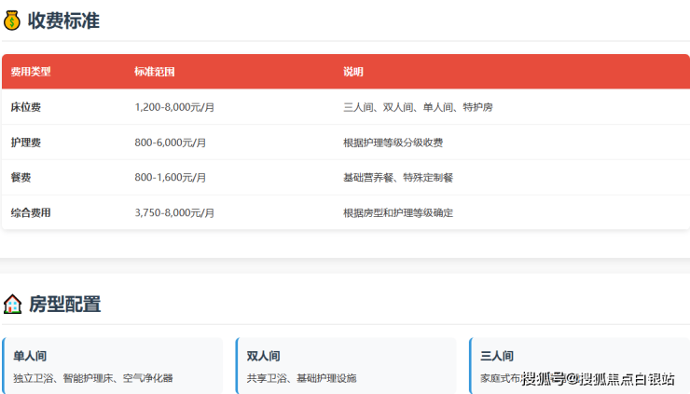
Task: Select the 标准范围 column header
Action: [x=154, y=72]
